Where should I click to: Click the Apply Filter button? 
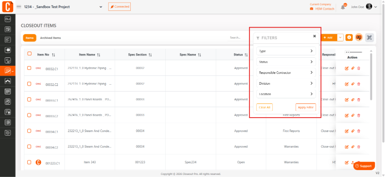click(306, 107)
